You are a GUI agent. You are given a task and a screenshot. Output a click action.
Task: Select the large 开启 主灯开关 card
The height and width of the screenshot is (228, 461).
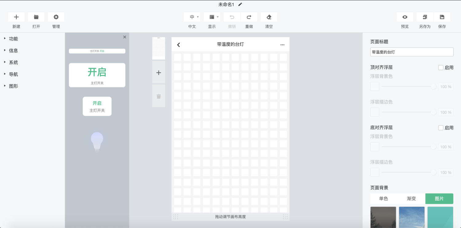pos(97,75)
